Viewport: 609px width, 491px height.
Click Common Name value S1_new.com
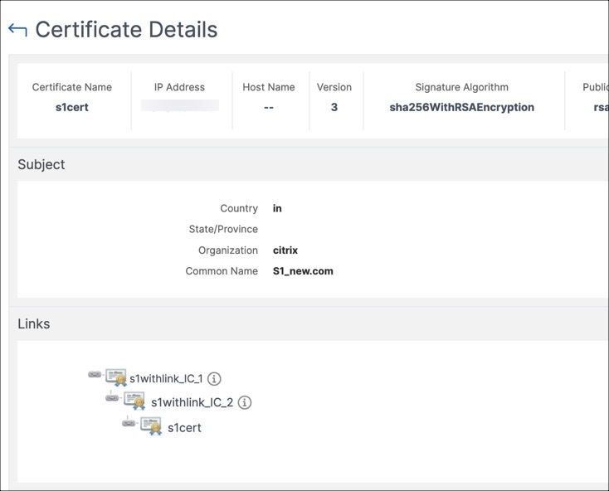[x=303, y=271]
